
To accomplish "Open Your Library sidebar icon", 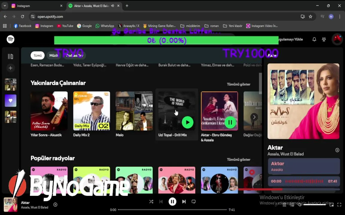I will pyautogui.click(x=10, y=56).
